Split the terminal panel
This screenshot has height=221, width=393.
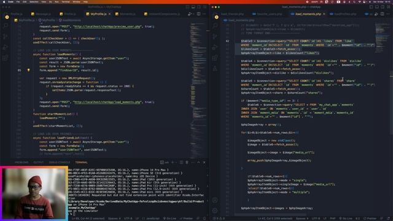click(x=182, y=162)
